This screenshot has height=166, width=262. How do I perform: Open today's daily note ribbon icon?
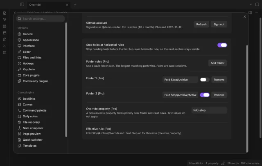pyautogui.click(x=5, y=33)
